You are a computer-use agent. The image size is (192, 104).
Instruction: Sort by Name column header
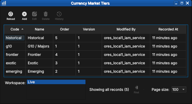point(40,29)
